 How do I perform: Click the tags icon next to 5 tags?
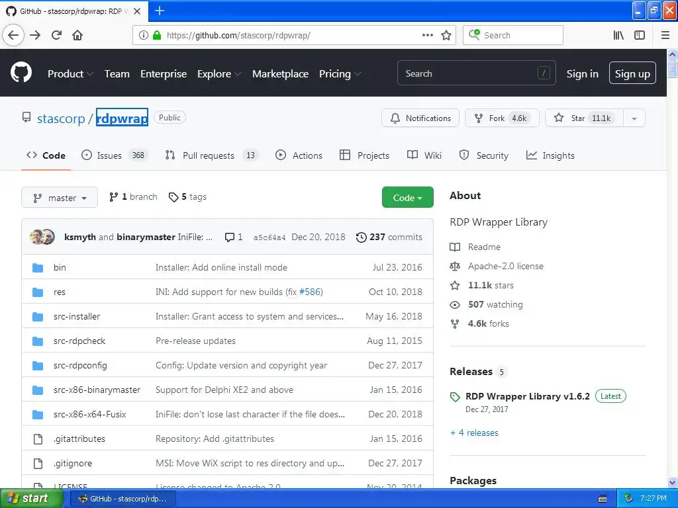pos(173,197)
